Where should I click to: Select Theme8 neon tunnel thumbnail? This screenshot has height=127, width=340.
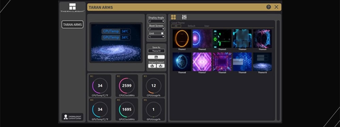[222, 62]
